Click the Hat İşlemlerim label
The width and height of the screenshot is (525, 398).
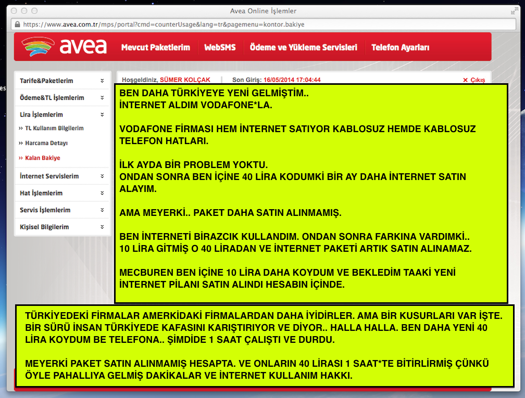(x=41, y=193)
